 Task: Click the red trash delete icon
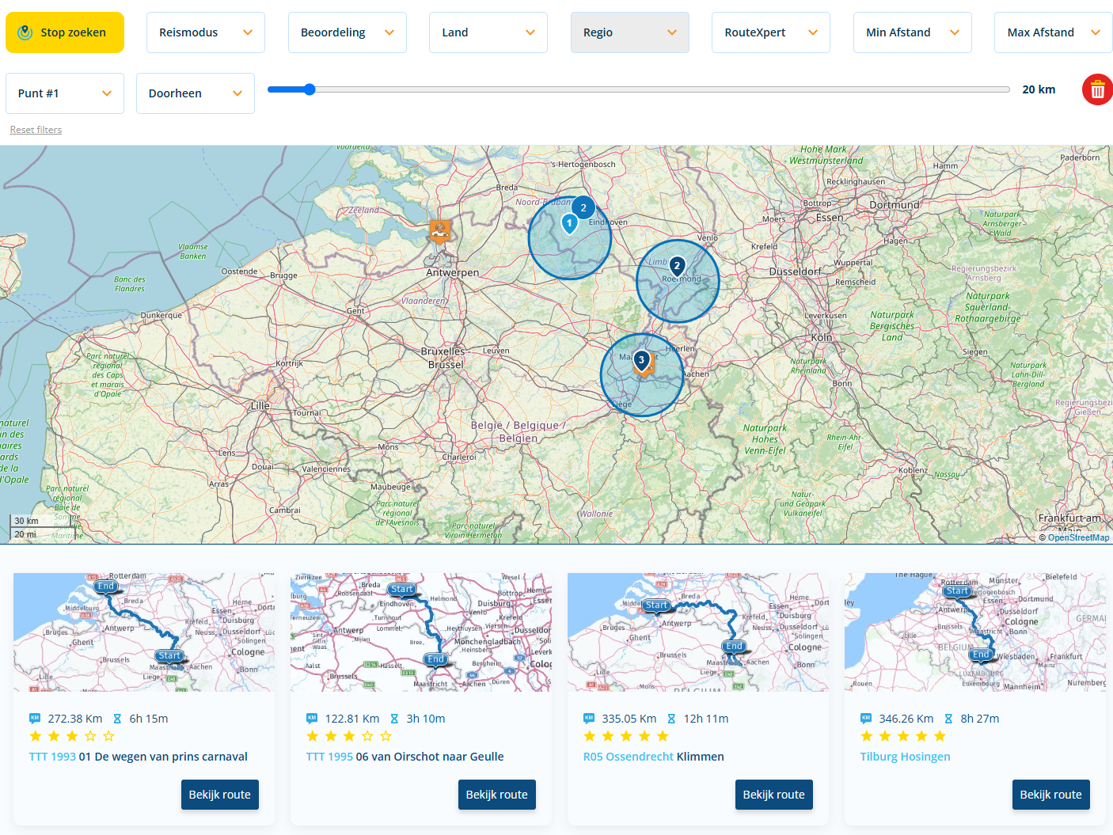[x=1097, y=89]
